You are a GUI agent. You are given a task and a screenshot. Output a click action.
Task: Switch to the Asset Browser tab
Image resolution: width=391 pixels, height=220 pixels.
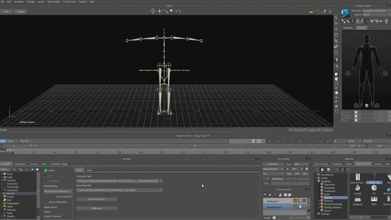click(x=363, y=164)
